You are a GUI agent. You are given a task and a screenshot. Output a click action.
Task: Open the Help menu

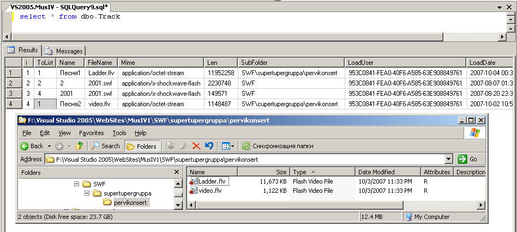pos(141,133)
